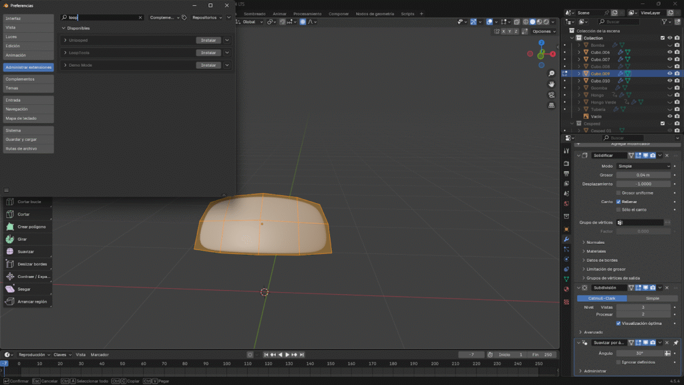Open the Modo Simple dropdown

[643, 166]
